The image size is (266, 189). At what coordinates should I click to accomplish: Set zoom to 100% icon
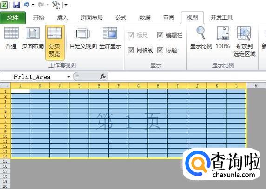click(223, 38)
